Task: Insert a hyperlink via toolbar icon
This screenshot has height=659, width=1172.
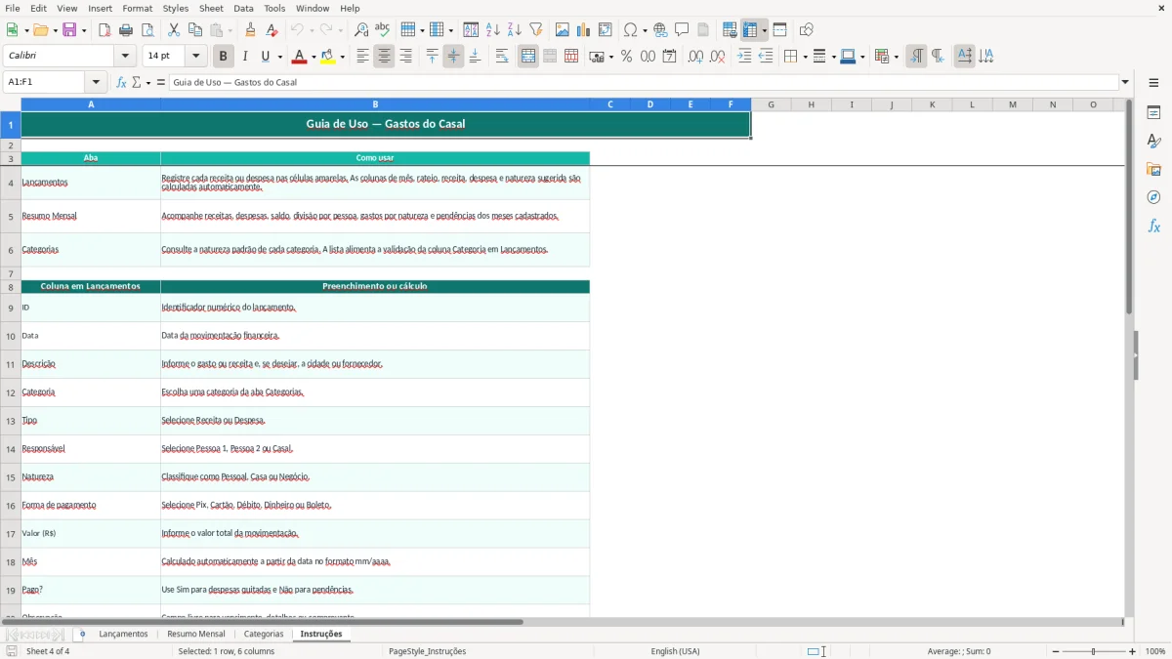Action: tap(660, 30)
